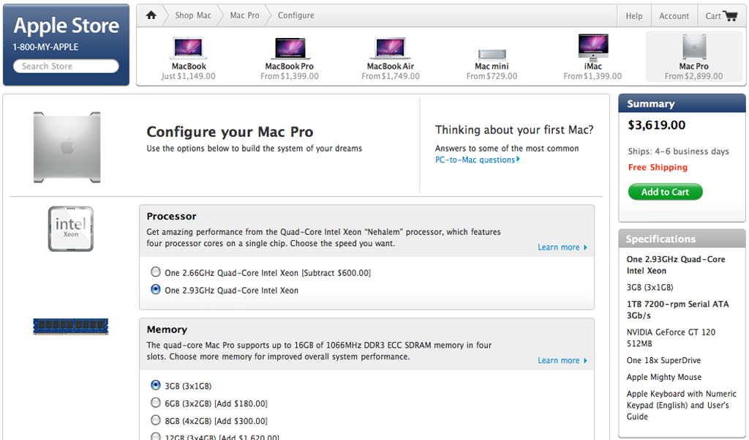
Task: Select the MacBook Air product icon
Action: pyautogui.click(x=391, y=48)
